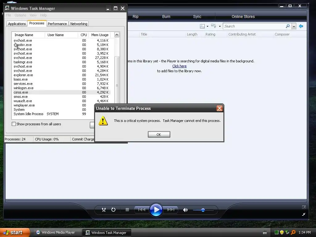Skip to the previous track
The width and height of the screenshot is (316, 237).
pos(142,210)
